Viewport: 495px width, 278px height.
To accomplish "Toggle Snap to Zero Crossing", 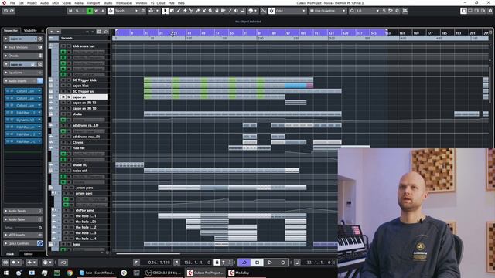I will click(x=263, y=11).
